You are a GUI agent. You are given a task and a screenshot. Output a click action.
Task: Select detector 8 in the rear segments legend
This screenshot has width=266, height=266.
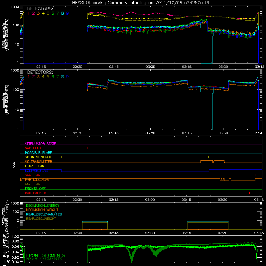tap(63, 77)
